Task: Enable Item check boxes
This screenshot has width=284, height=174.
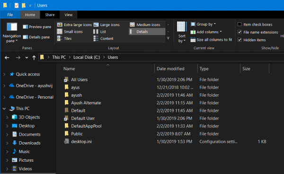Action: [x=240, y=24]
